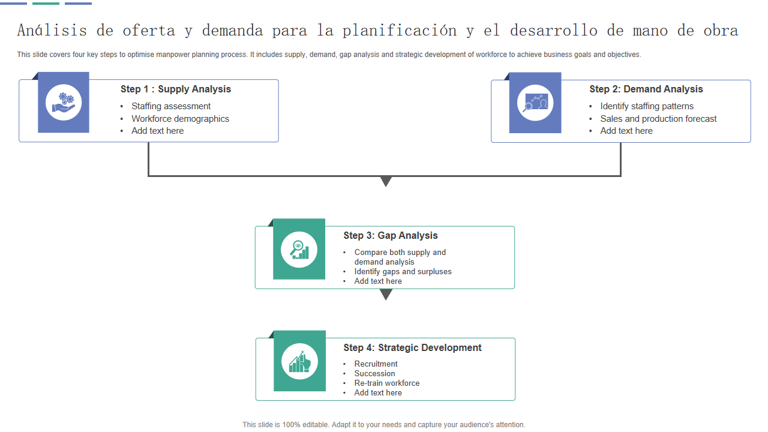Click the Strategic Development growth chart icon

click(x=299, y=361)
